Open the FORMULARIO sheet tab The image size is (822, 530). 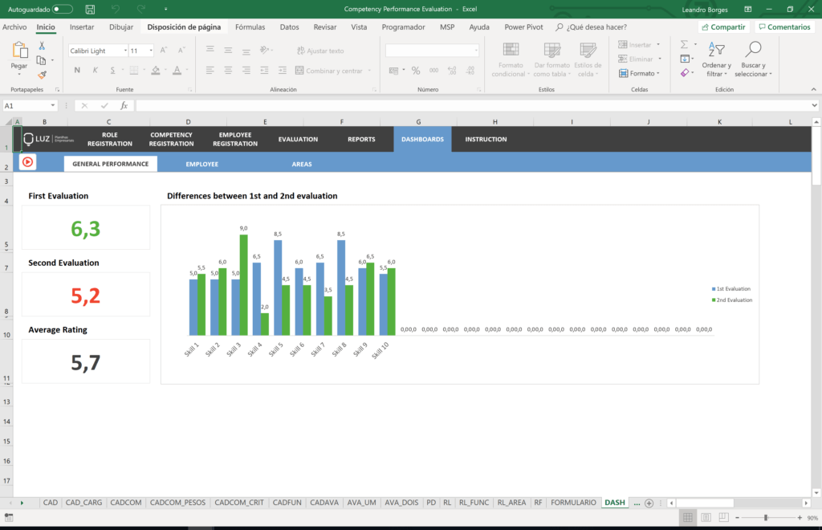pyautogui.click(x=573, y=502)
